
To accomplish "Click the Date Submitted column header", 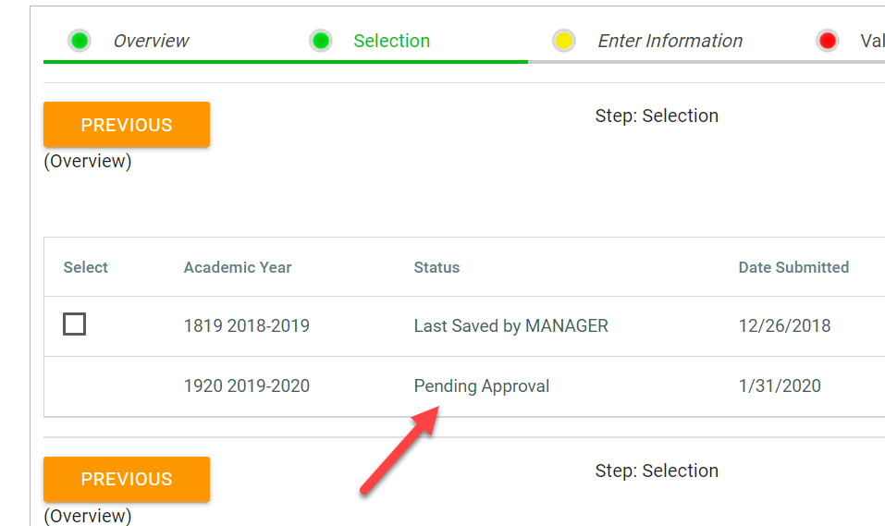I will click(x=793, y=267).
